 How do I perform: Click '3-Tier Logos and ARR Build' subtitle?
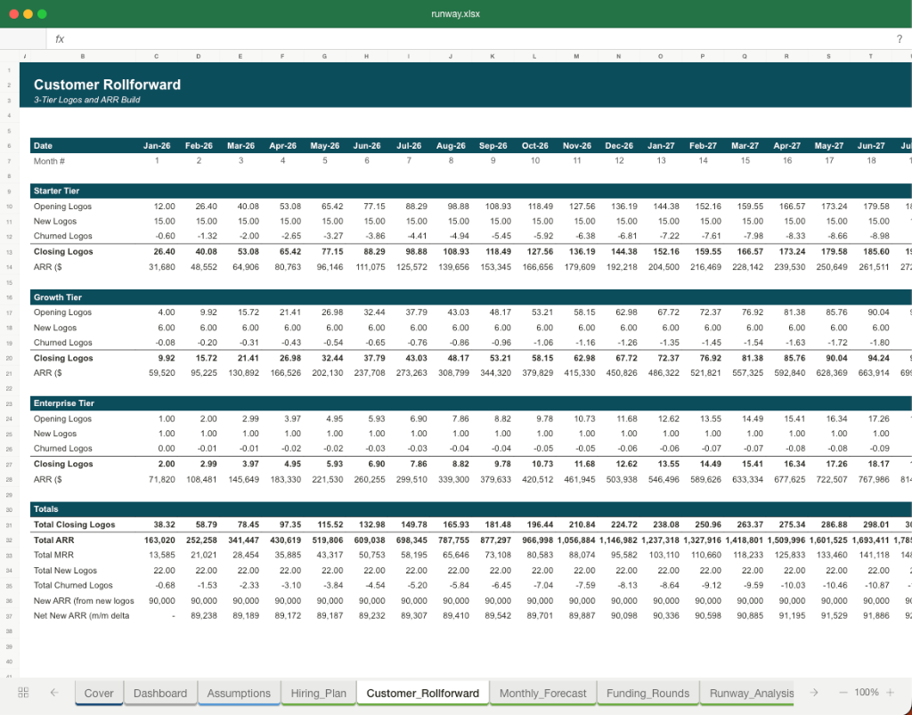(86, 100)
